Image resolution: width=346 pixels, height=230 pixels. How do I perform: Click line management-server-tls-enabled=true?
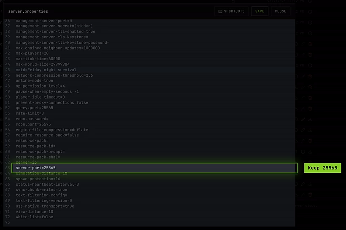click(x=55, y=32)
